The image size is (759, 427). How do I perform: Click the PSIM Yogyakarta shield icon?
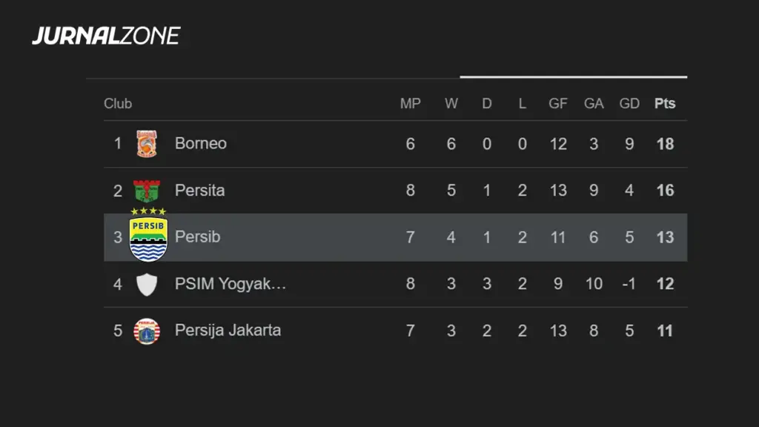pos(147,284)
